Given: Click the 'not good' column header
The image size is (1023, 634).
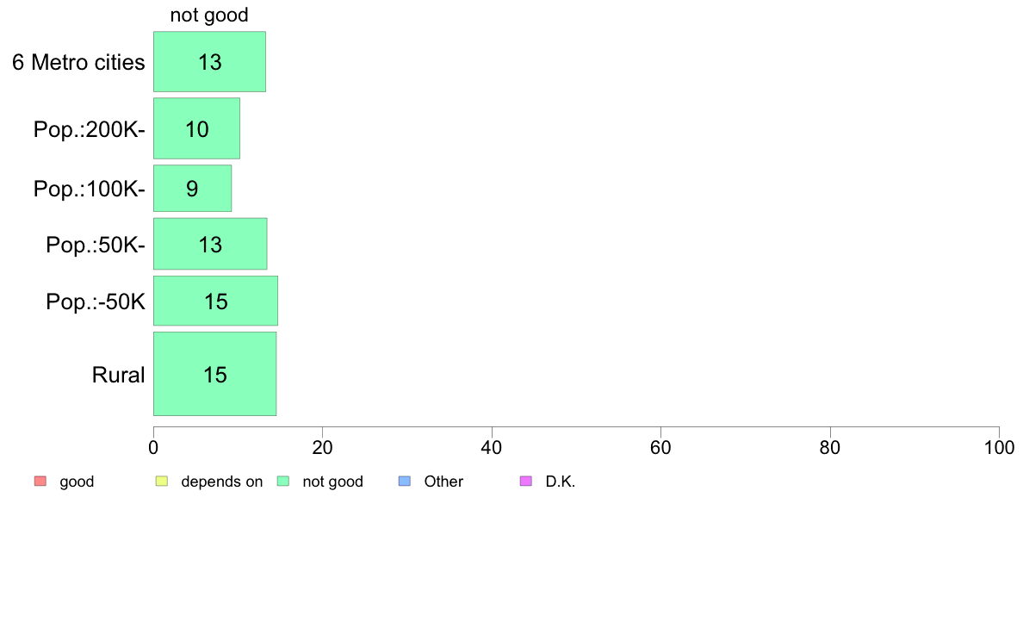Looking at the screenshot, I should click(x=209, y=15).
